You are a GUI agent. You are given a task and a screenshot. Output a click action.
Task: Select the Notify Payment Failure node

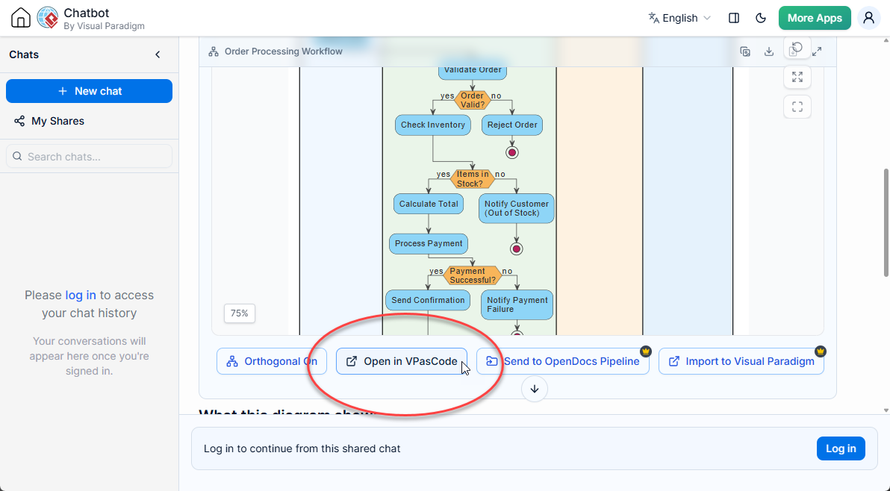tap(517, 305)
